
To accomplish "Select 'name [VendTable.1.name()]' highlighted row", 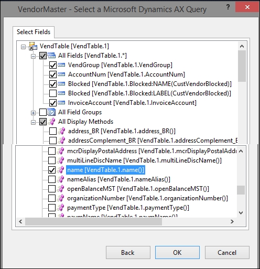I will click(105, 170).
